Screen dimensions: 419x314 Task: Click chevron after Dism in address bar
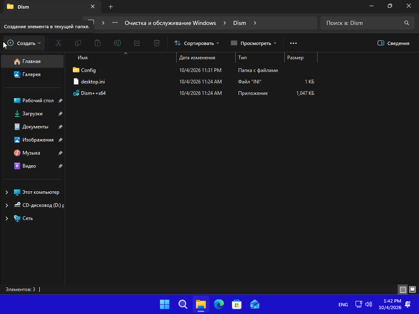tap(255, 23)
